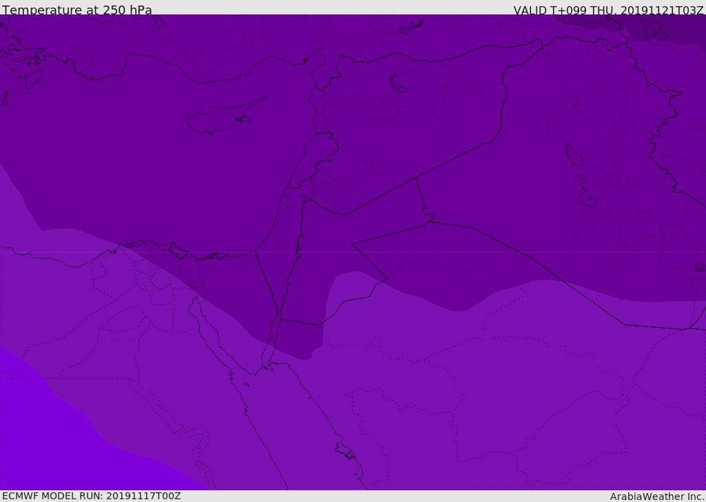Click the "Temperature at 250 hPa" title text
Viewport: 706px width, 502px height.
(x=77, y=10)
